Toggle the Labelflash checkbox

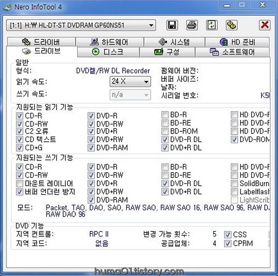tap(234, 191)
